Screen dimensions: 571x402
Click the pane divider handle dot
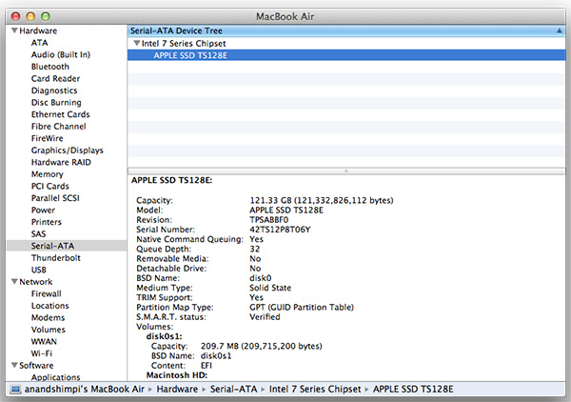pos(346,171)
